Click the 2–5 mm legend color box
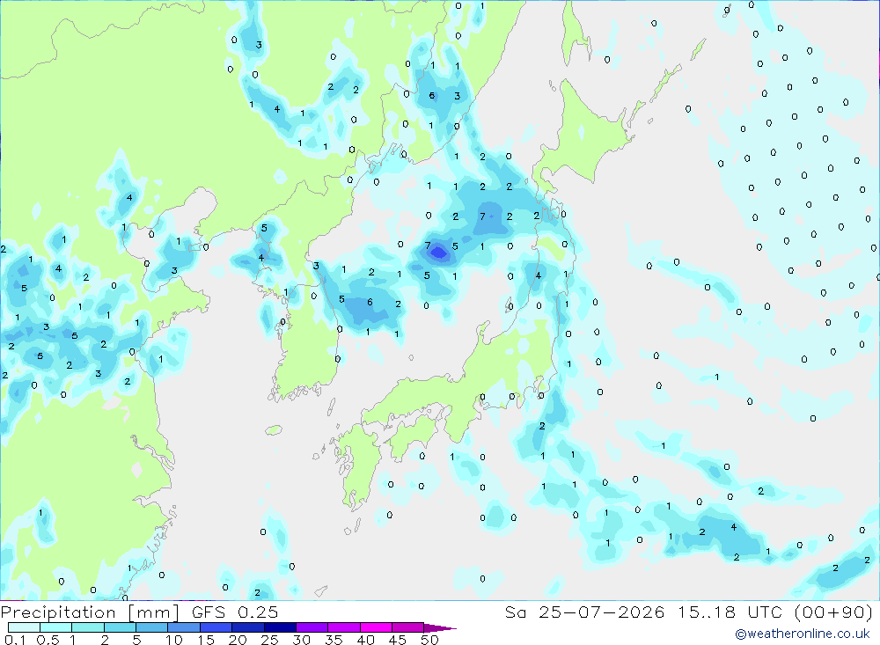 pos(120,627)
